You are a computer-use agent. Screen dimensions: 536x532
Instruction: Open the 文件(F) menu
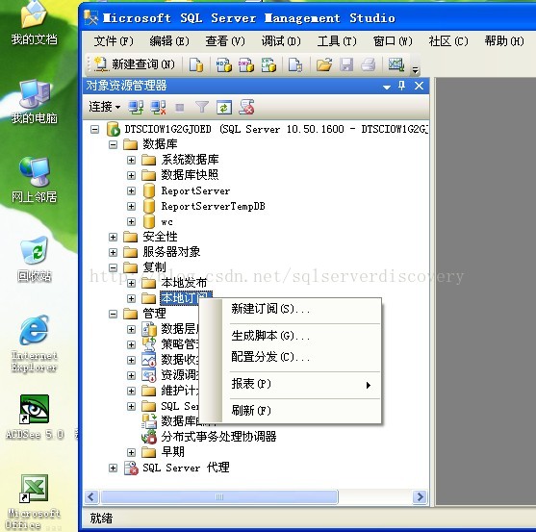(x=114, y=41)
